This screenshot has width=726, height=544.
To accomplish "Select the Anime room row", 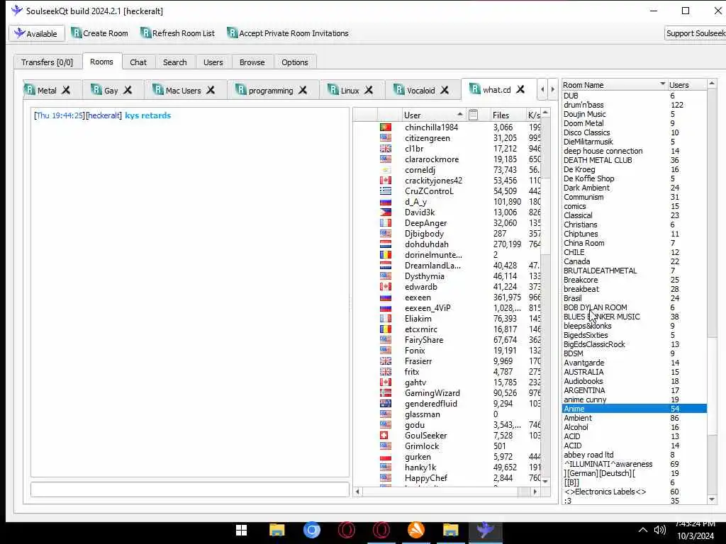I will tap(635, 409).
